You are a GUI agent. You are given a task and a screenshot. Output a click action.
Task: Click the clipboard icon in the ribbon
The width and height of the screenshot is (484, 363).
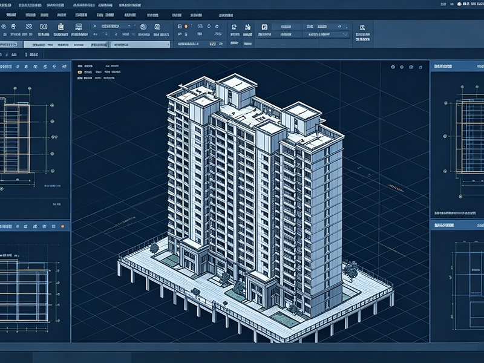pyautogui.click(x=61, y=27)
